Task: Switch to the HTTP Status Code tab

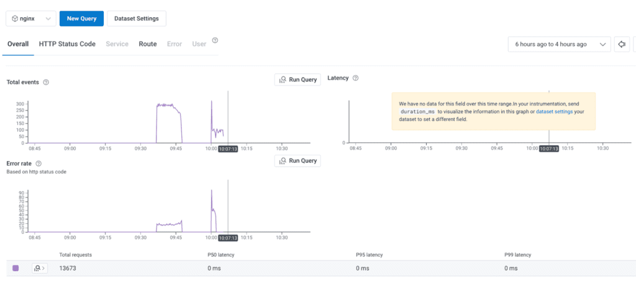Action: coord(67,44)
